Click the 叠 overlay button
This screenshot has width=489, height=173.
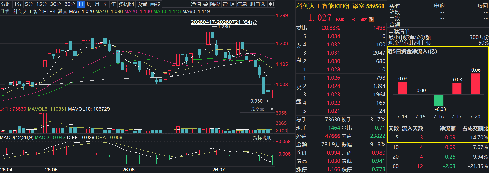click(206, 4)
